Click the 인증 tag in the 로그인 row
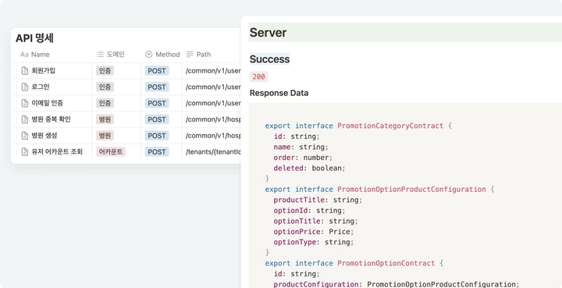The width and height of the screenshot is (562, 288). point(105,87)
